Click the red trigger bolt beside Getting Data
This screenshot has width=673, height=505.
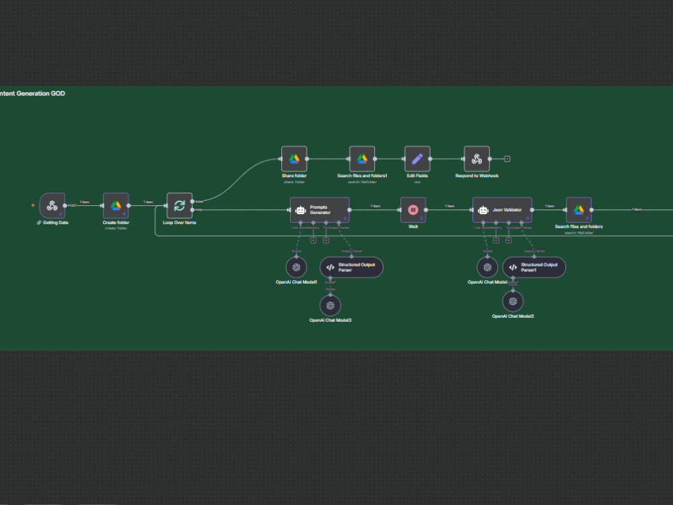pyautogui.click(x=33, y=205)
